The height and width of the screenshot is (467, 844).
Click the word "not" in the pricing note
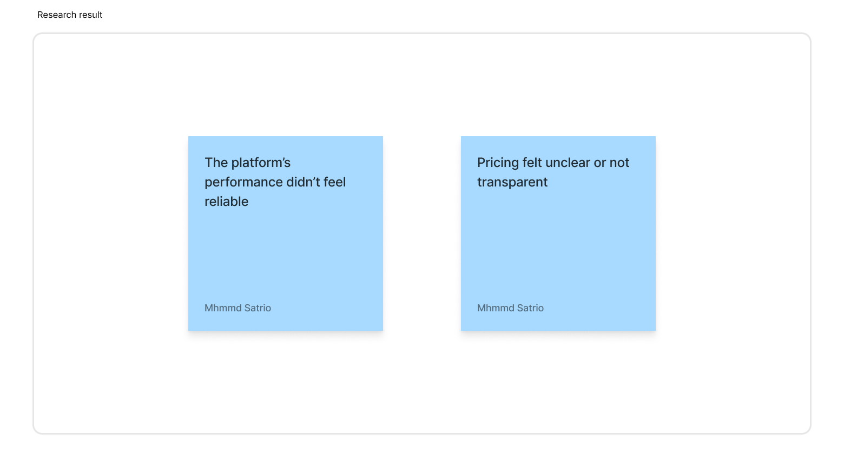pyautogui.click(x=619, y=163)
